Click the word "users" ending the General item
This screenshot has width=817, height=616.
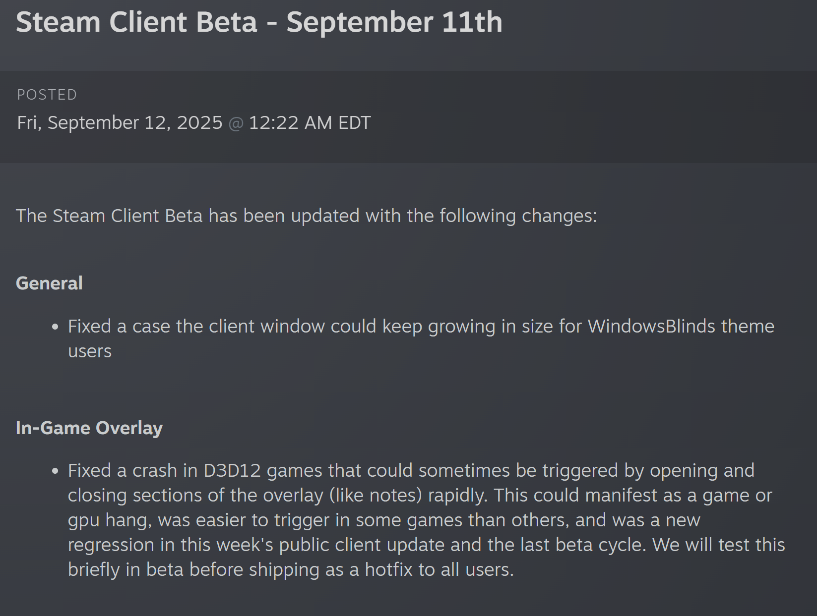[90, 351]
